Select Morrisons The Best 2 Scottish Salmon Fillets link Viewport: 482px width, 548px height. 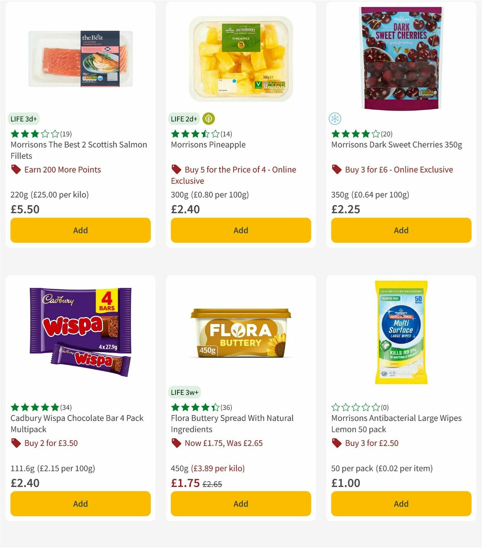78,150
